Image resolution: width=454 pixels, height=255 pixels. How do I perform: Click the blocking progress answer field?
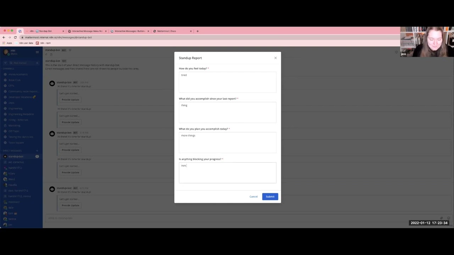coord(227,172)
